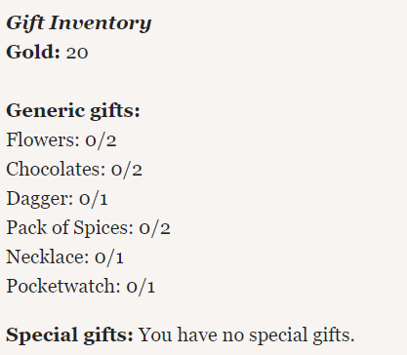Click the gold amount 20
Image resolution: width=407 pixels, height=355 pixels.
[x=77, y=53]
